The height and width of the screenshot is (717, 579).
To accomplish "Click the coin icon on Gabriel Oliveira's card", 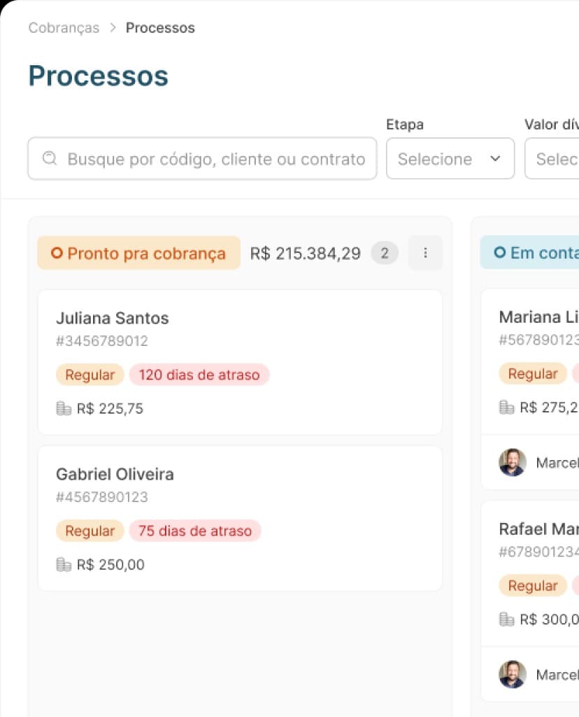I will [62, 564].
